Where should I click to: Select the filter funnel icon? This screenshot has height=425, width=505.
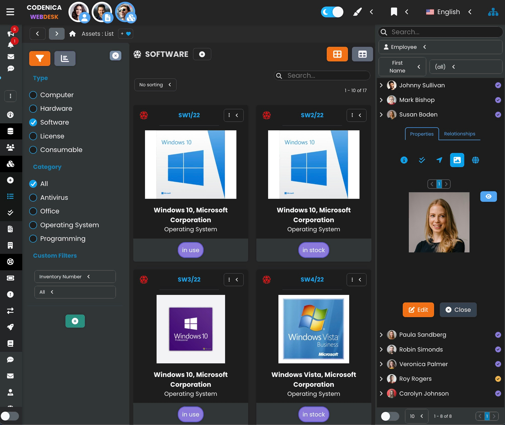(39, 58)
